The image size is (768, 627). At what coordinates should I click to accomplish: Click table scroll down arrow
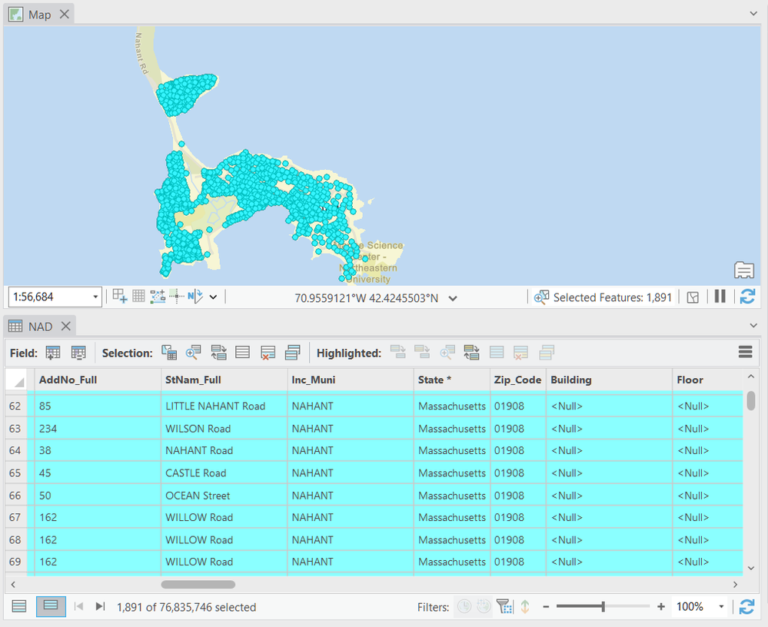click(x=751, y=569)
